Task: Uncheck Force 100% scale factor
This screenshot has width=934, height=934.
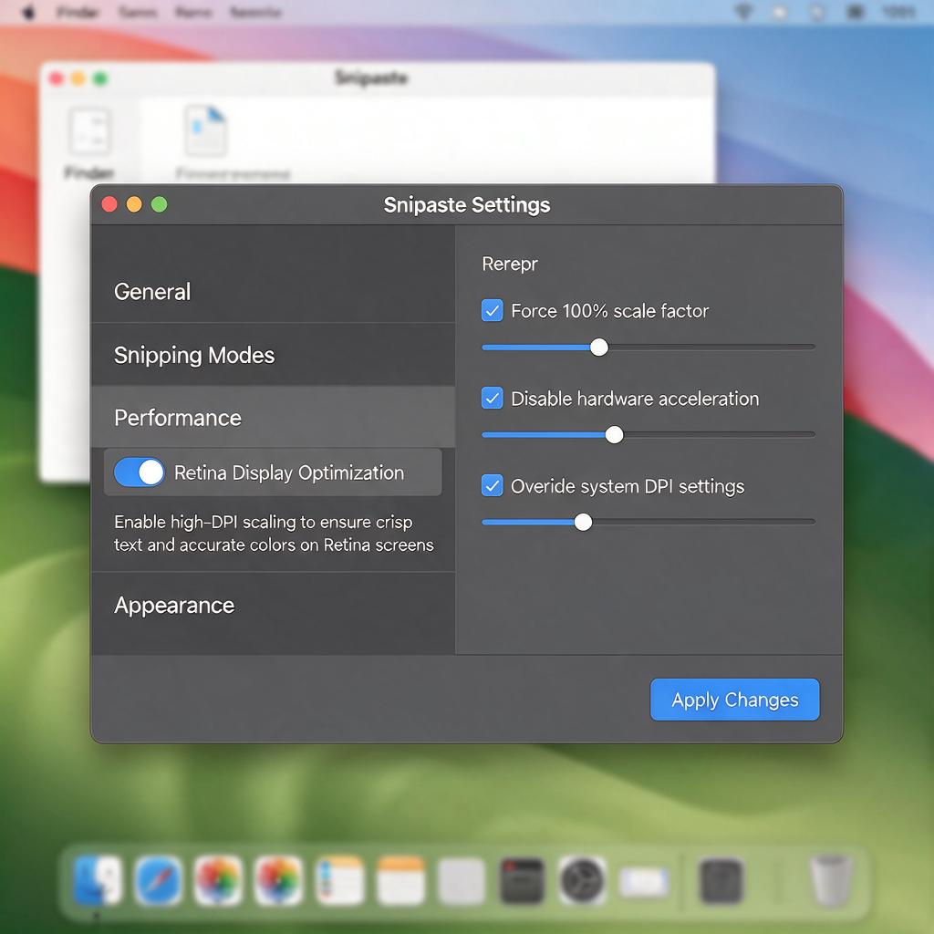Action: point(492,310)
